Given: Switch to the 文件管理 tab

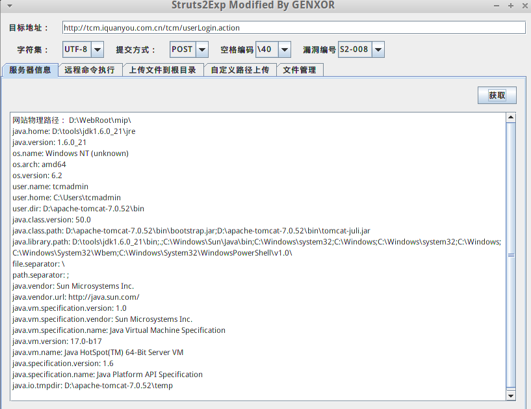Looking at the screenshot, I should pos(300,70).
